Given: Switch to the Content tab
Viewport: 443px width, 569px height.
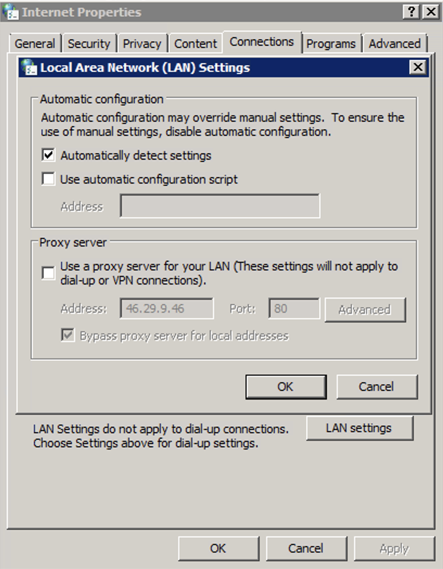Looking at the screenshot, I should coord(195,43).
